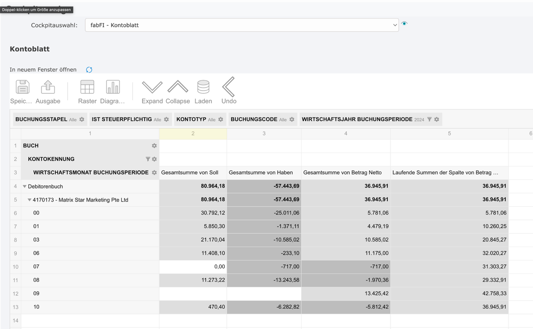Viewport: 533px width, 329px height.
Task: Select the column 2 header
Action: (193, 133)
